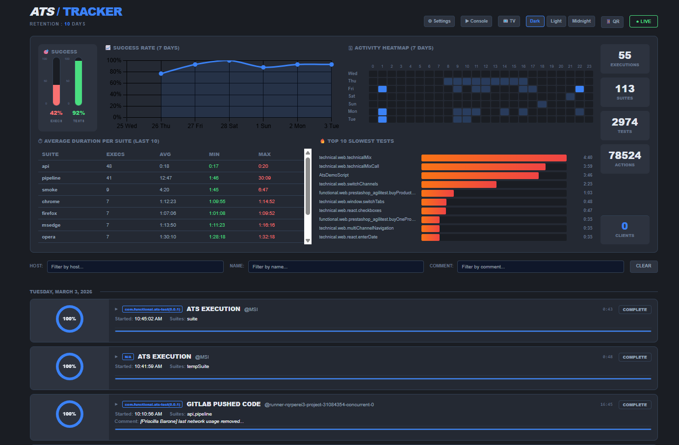Click the suite table scrollbar down arrow
This screenshot has width=679, height=445.
[308, 240]
